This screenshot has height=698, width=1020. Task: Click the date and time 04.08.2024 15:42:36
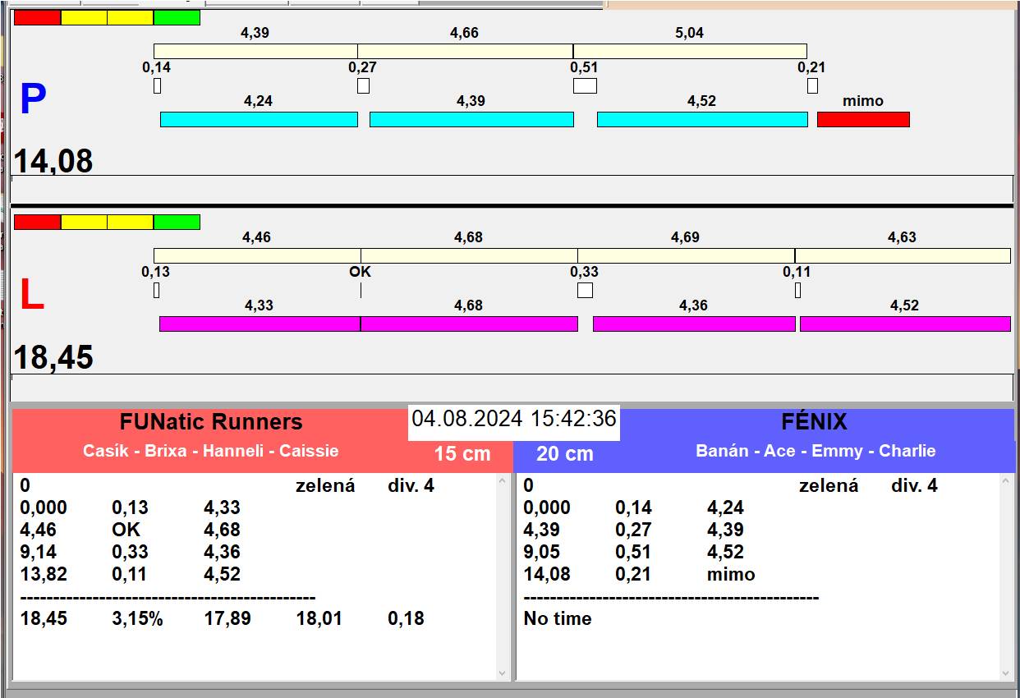pyautogui.click(x=514, y=419)
